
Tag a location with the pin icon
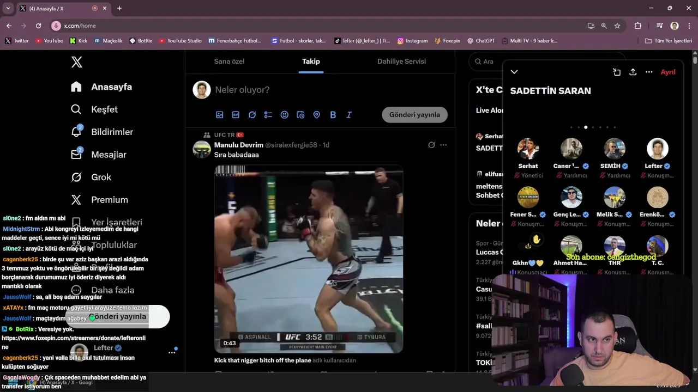[x=316, y=115]
